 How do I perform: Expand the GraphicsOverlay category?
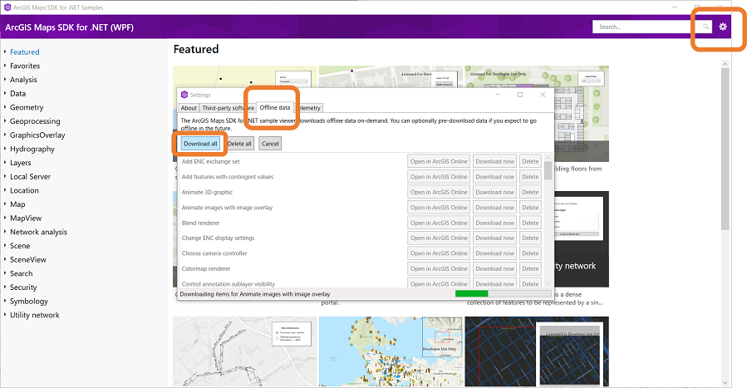click(5, 135)
